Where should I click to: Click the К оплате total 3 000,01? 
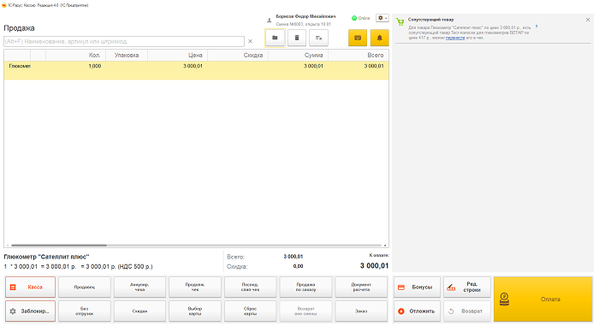tap(374, 265)
